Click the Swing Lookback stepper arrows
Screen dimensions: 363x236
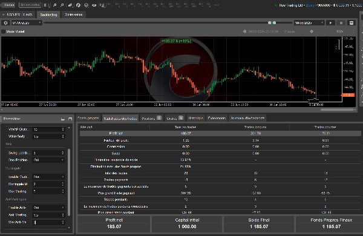click(63, 153)
